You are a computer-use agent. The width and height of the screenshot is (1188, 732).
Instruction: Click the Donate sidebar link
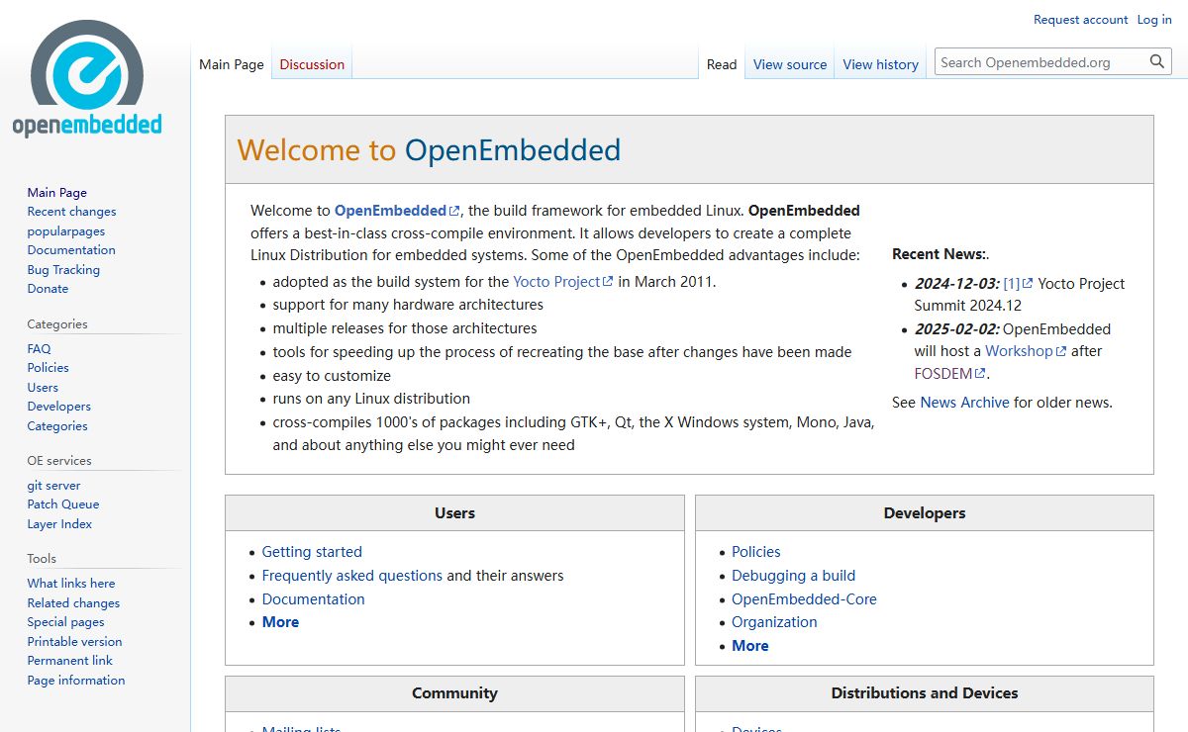pyautogui.click(x=48, y=289)
